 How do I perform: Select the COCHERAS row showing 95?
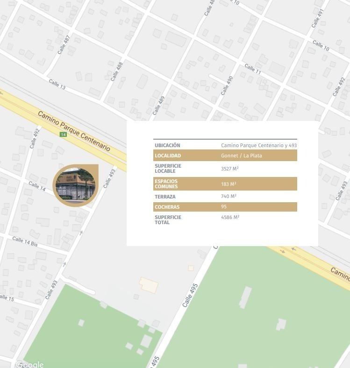(x=225, y=207)
